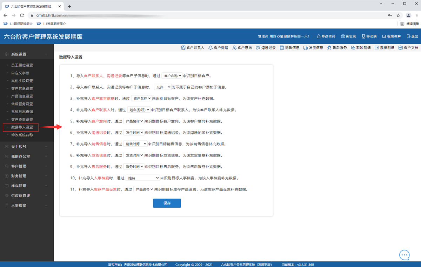Select 员工职位设置 in the sidebar
The image size is (421, 267).
(22, 65)
